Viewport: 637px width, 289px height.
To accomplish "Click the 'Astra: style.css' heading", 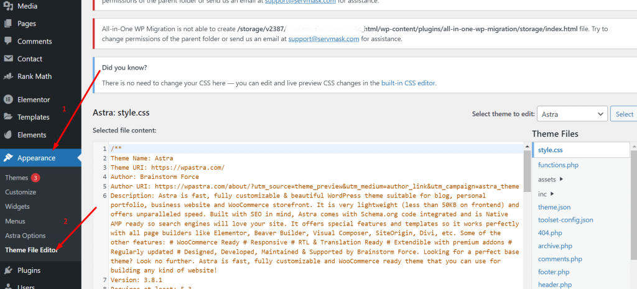I will coord(121,113).
